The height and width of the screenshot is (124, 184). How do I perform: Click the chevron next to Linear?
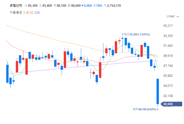pos(178,17)
